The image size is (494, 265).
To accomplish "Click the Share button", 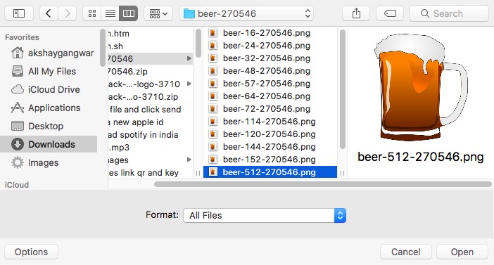I will pos(356,13).
